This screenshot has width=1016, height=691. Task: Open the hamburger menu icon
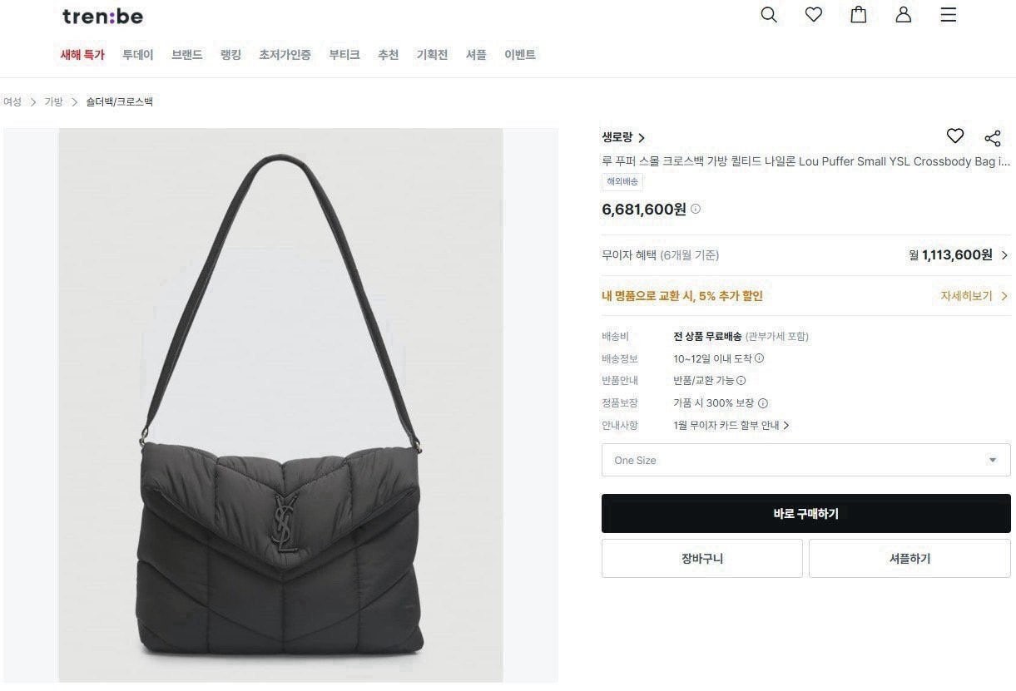(x=949, y=15)
